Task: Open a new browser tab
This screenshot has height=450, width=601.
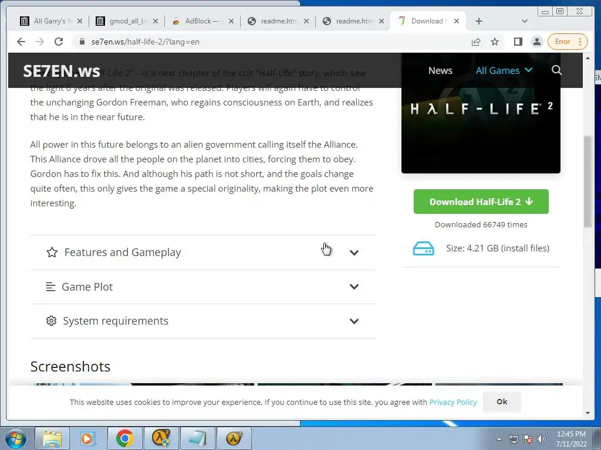Action: 479,22
